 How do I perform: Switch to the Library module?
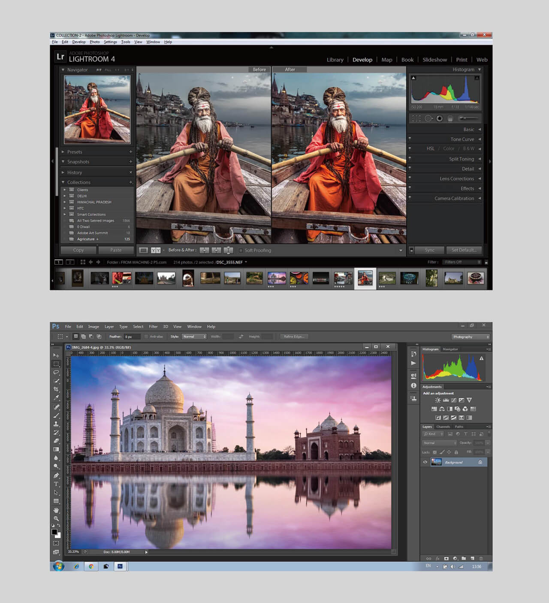335,60
